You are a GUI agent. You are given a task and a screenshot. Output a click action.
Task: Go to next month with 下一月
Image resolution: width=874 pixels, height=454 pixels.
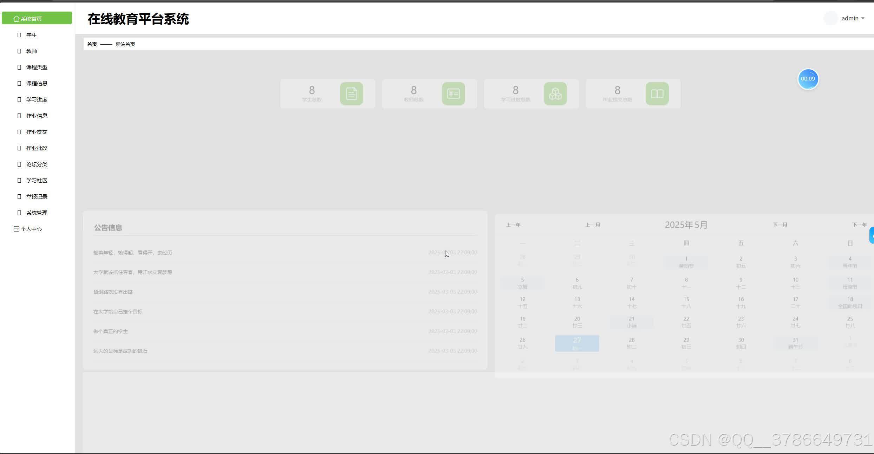[x=780, y=225]
